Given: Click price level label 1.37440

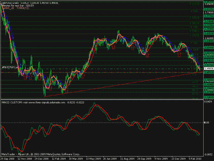Looking at the screenshot, I should [209, 92].
